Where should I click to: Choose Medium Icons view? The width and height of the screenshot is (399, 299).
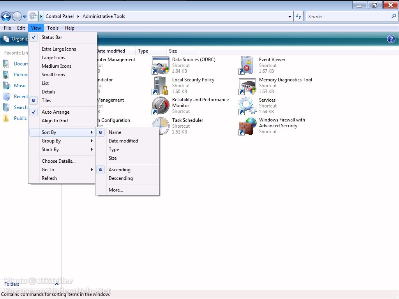point(63,66)
